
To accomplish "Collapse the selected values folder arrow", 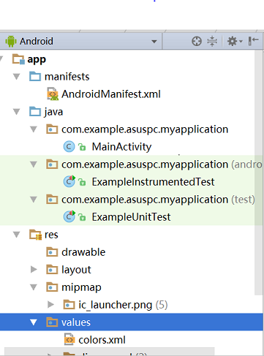I will 34,322.
